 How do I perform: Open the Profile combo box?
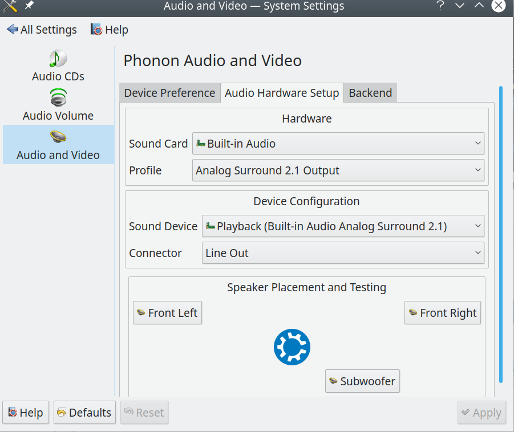(338, 170)
